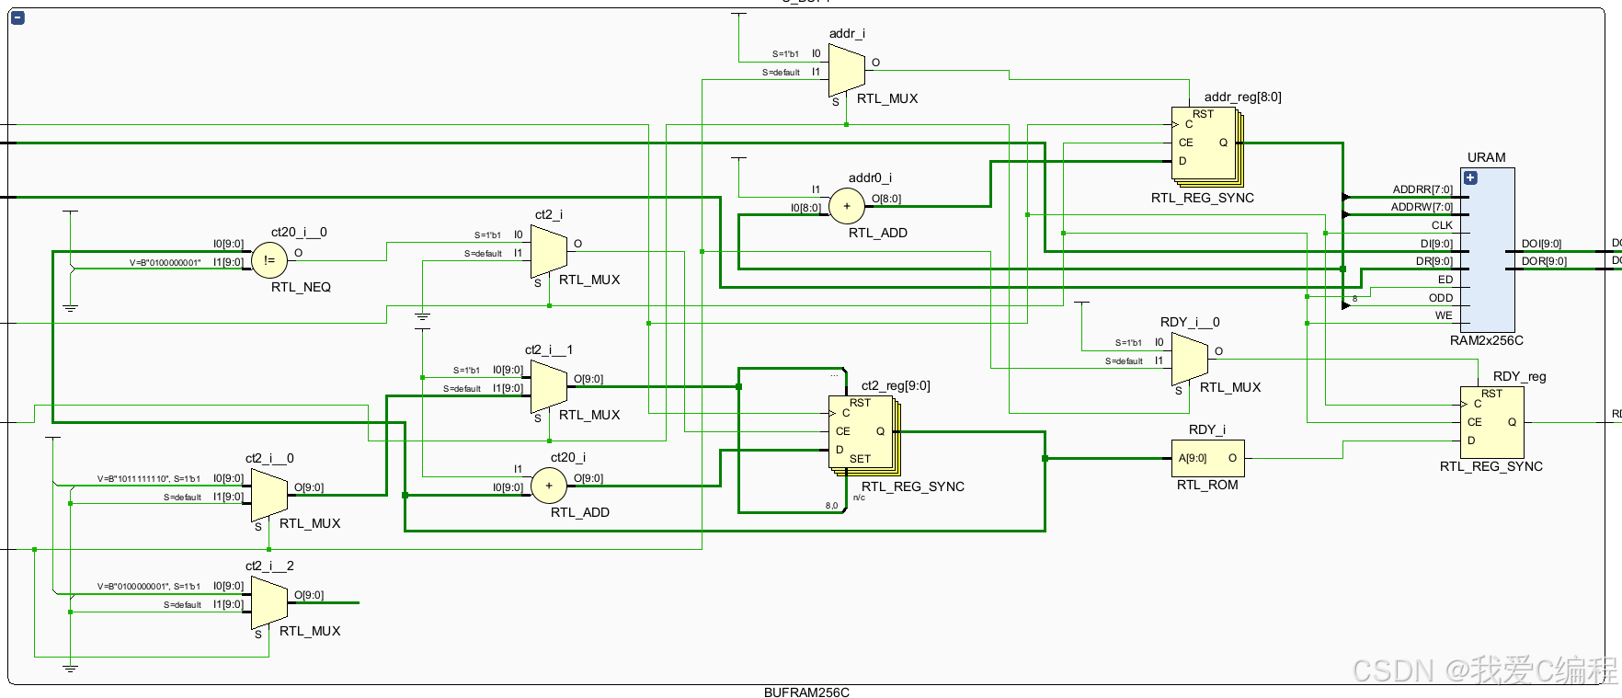Select the ct2_i multiplexer shape
The width and height of the screenshot is (1622, 698).
point(549,252)
